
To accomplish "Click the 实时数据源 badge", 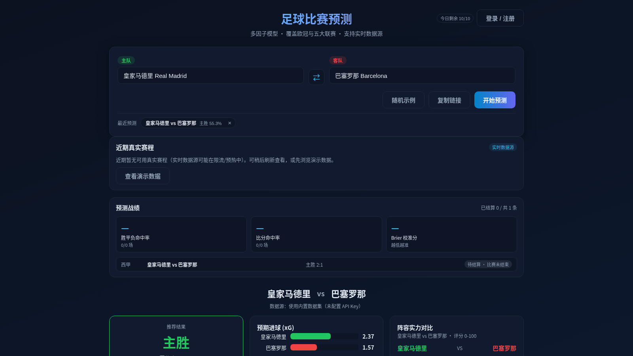I will click(503, 147).
